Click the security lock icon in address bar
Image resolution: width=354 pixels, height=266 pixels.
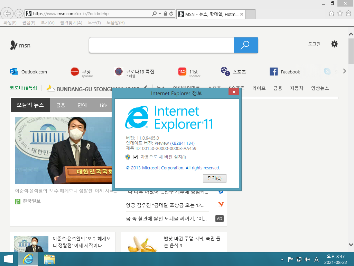tap(166, 14)
